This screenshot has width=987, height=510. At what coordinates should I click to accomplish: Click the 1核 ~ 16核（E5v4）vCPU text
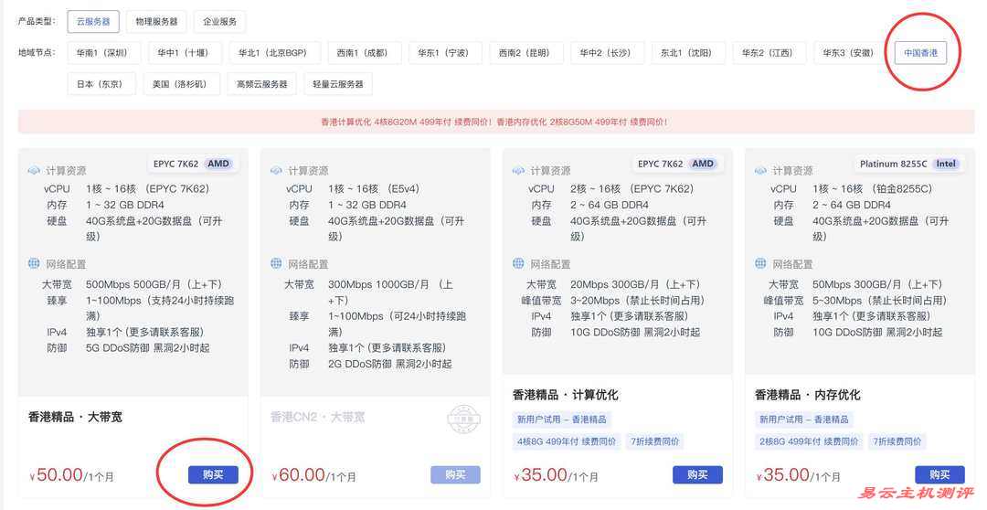374,188
